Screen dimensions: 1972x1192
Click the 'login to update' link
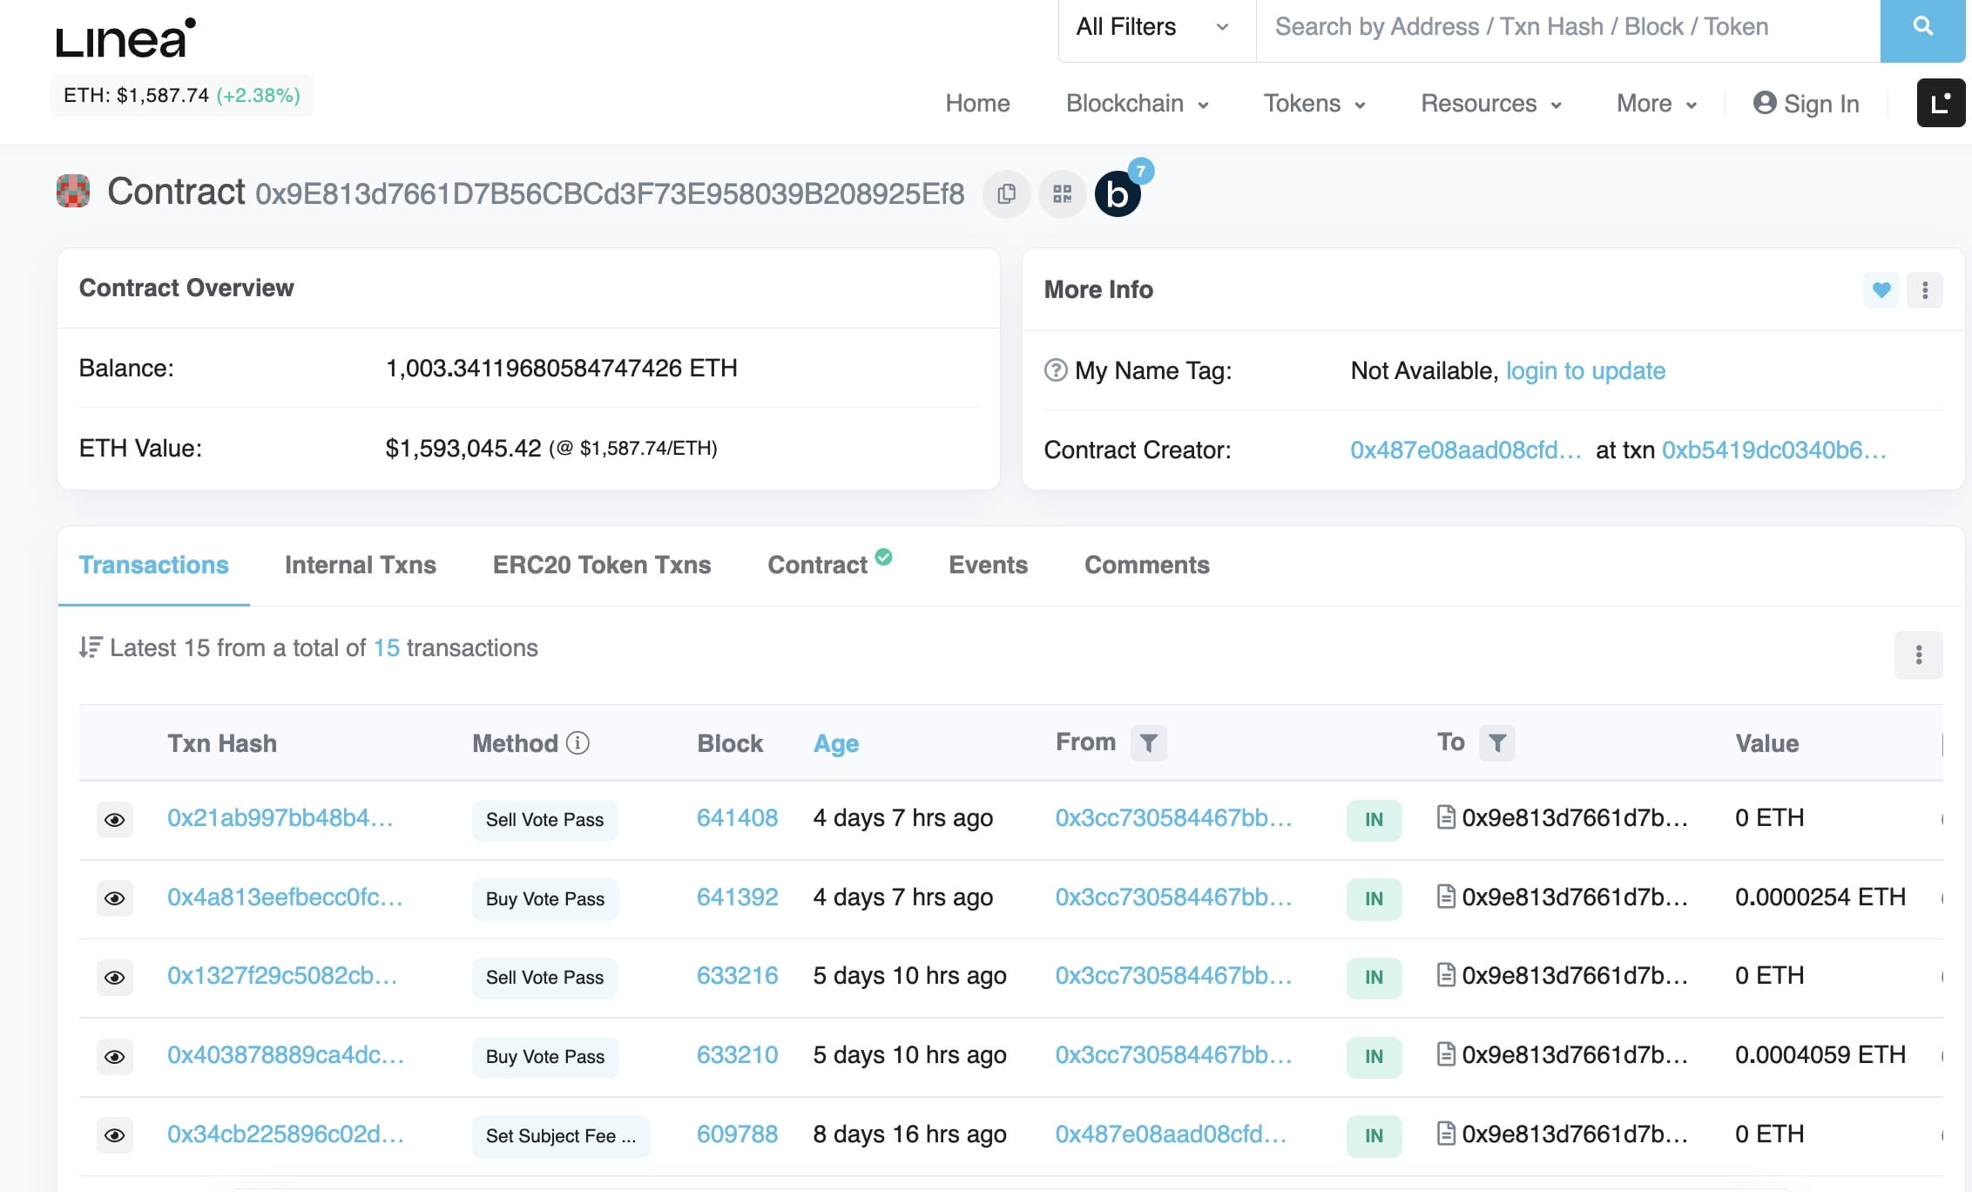pyautogui.click(x=1584, y=370)
